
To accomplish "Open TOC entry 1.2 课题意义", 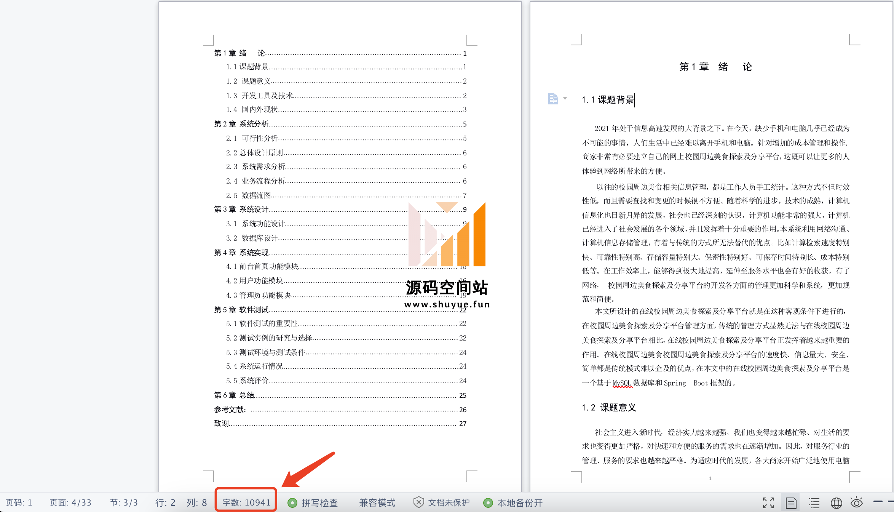I will (346, 81).
